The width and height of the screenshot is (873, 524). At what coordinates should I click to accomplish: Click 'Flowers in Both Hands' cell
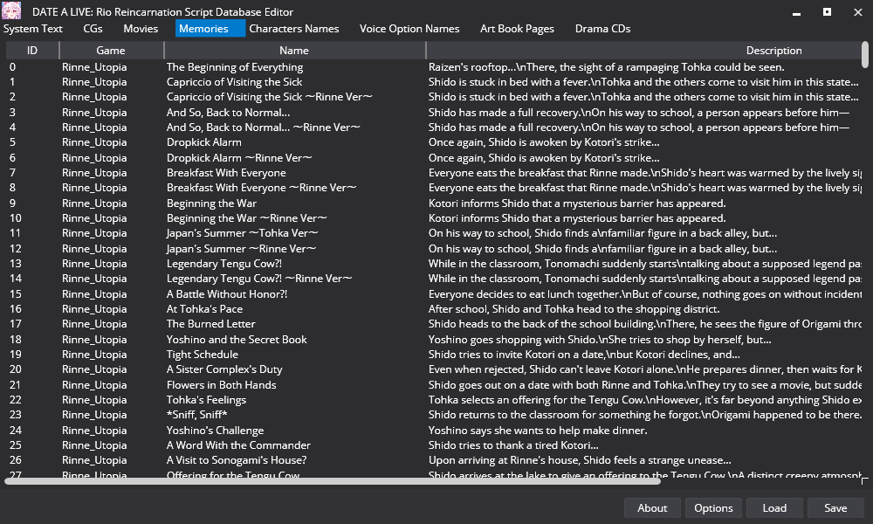tap(221, 385)
